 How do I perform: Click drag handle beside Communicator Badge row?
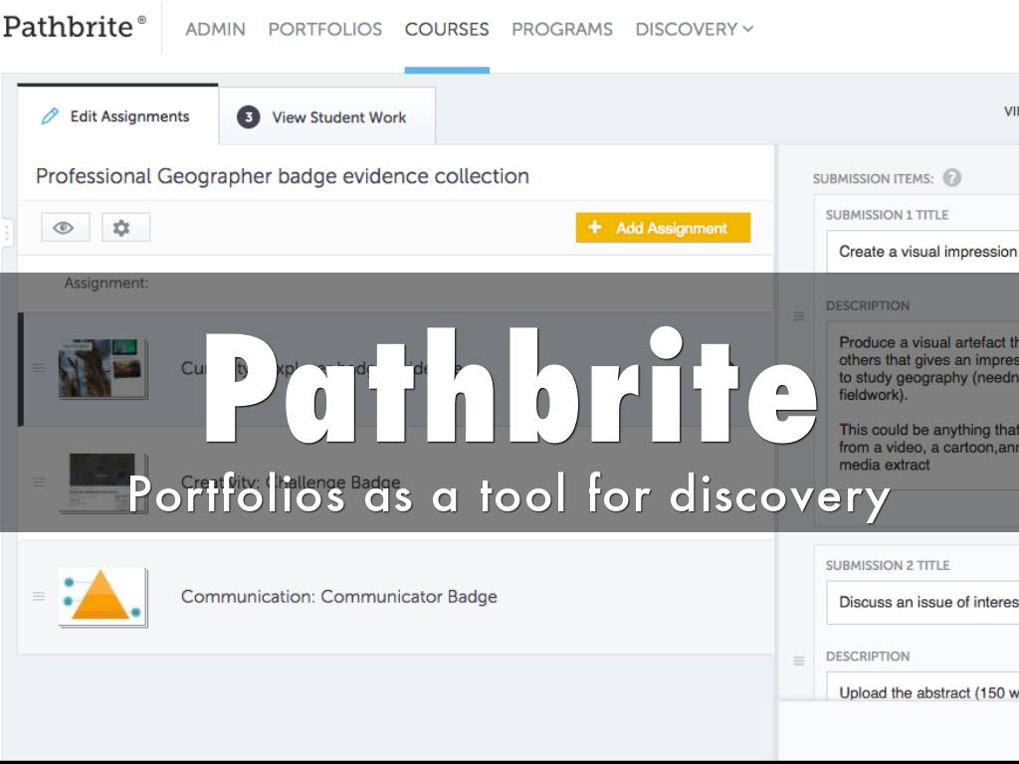pos(39,597)
